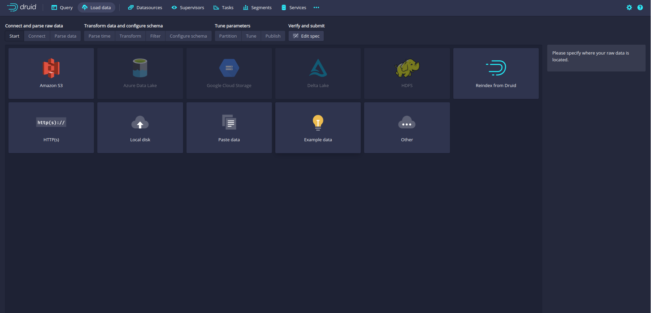Select the Amazon S3 source icon
Screen dimensions: 651x313
(51, 68)
